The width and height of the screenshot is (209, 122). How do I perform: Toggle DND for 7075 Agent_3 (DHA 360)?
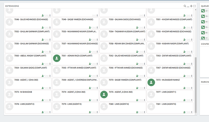click(x=141, y=100)
